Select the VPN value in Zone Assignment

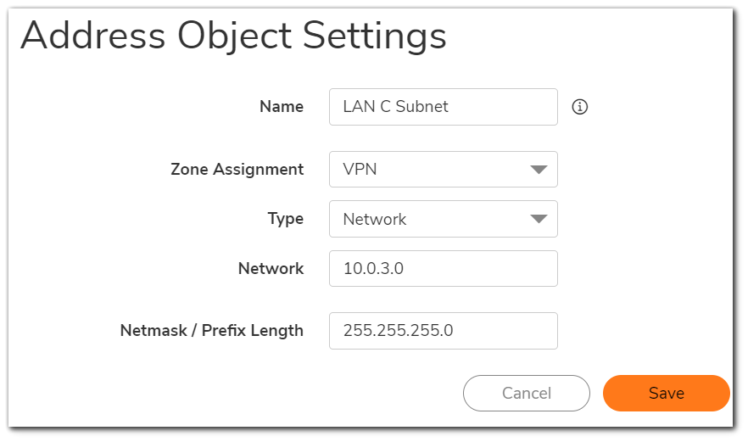(x=360, y=170)
